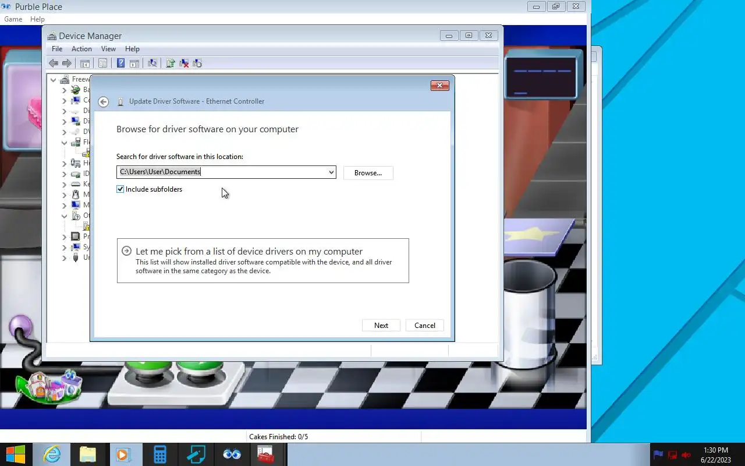This screenshot has height=466, width=745.
Task: Click the blue Help question-mark toolbar icon
Action: coord(120,63)
